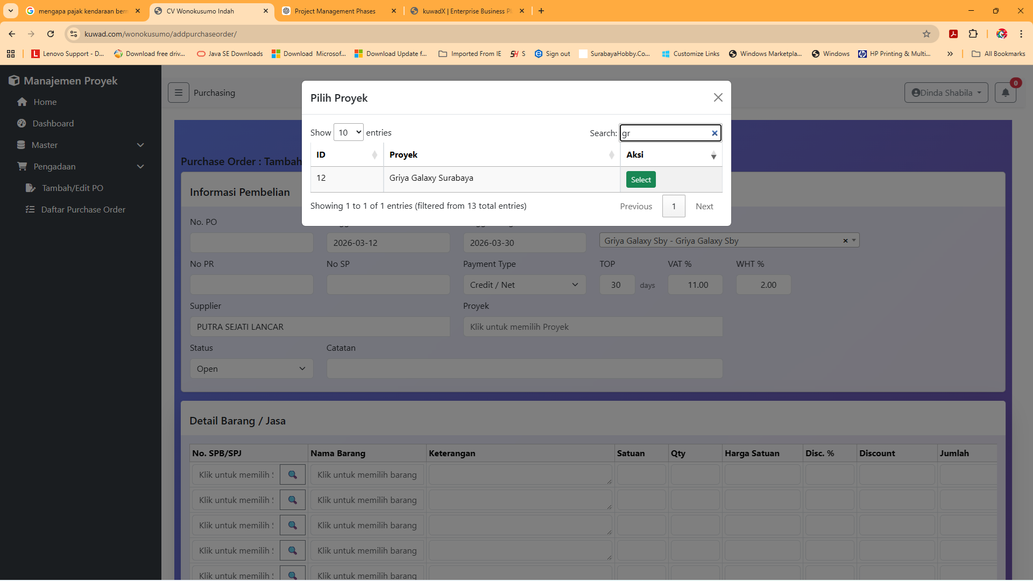Screen dimensions: 1033x581
Task: Close the Pilih Proyek dialog
Action: pyautogui.click(x=718, y=97)
